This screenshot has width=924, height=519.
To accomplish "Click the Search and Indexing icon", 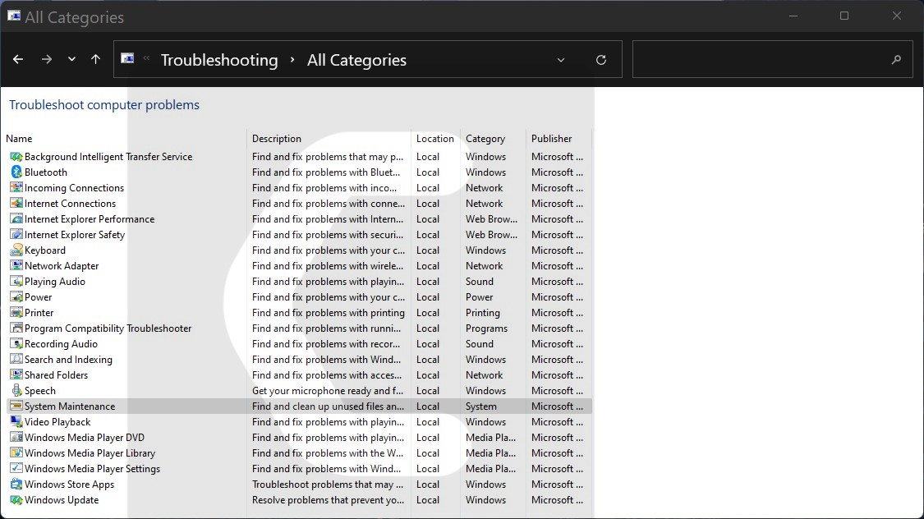I will 16,360.
